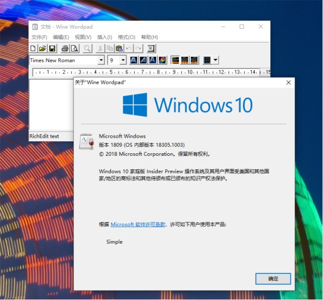Minimize the Wine Wordpad window
Viewport: 323px width, 300px height.
(x=223, y=27)
